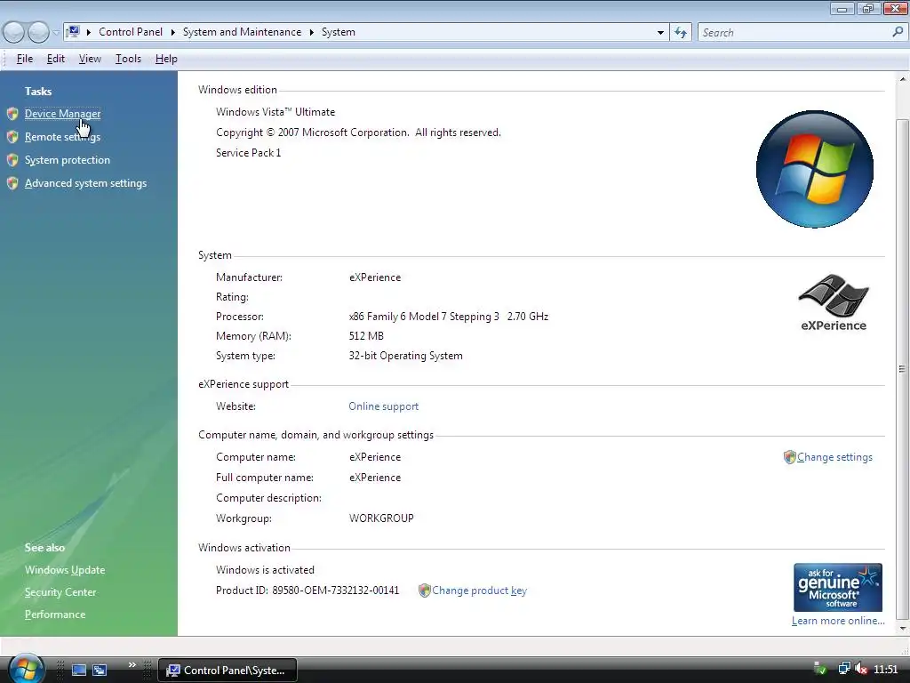Click the Service Pack 1 text
Screen dimensions: 910x683
coord(249,153)
